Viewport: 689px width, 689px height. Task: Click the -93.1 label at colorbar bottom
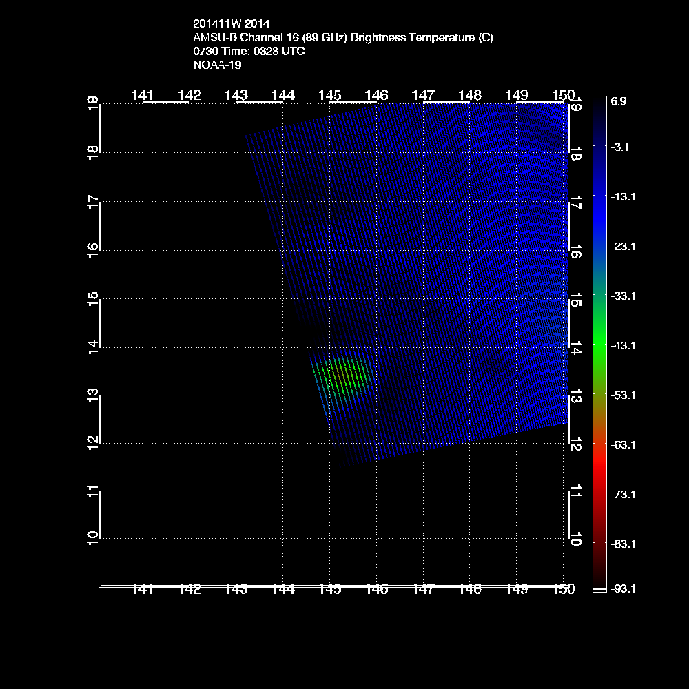click(x=622, y=588)
